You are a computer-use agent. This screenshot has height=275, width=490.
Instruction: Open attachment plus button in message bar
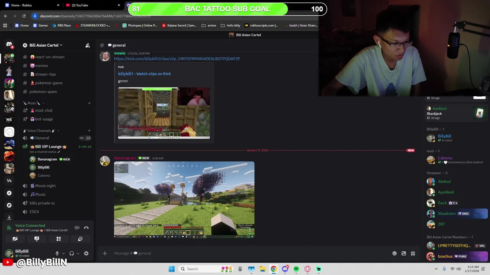coord(105,253)
